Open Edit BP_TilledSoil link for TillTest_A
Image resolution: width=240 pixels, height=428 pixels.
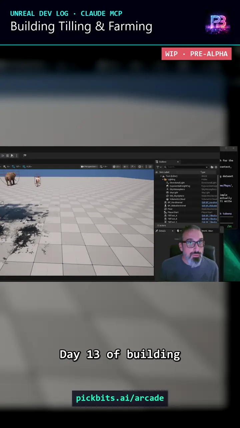[x=209, y=216]
